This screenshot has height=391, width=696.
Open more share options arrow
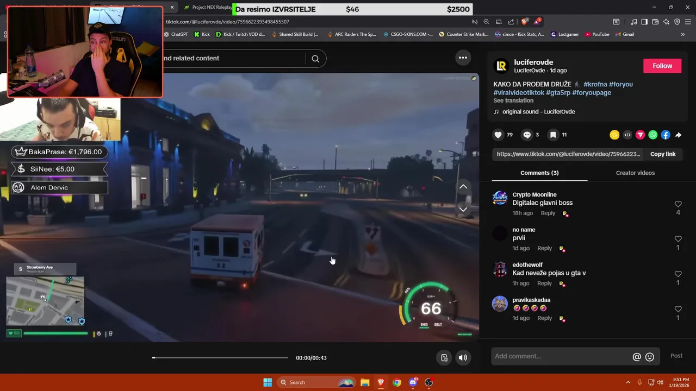pyautogui.click(x=678, y=135)
